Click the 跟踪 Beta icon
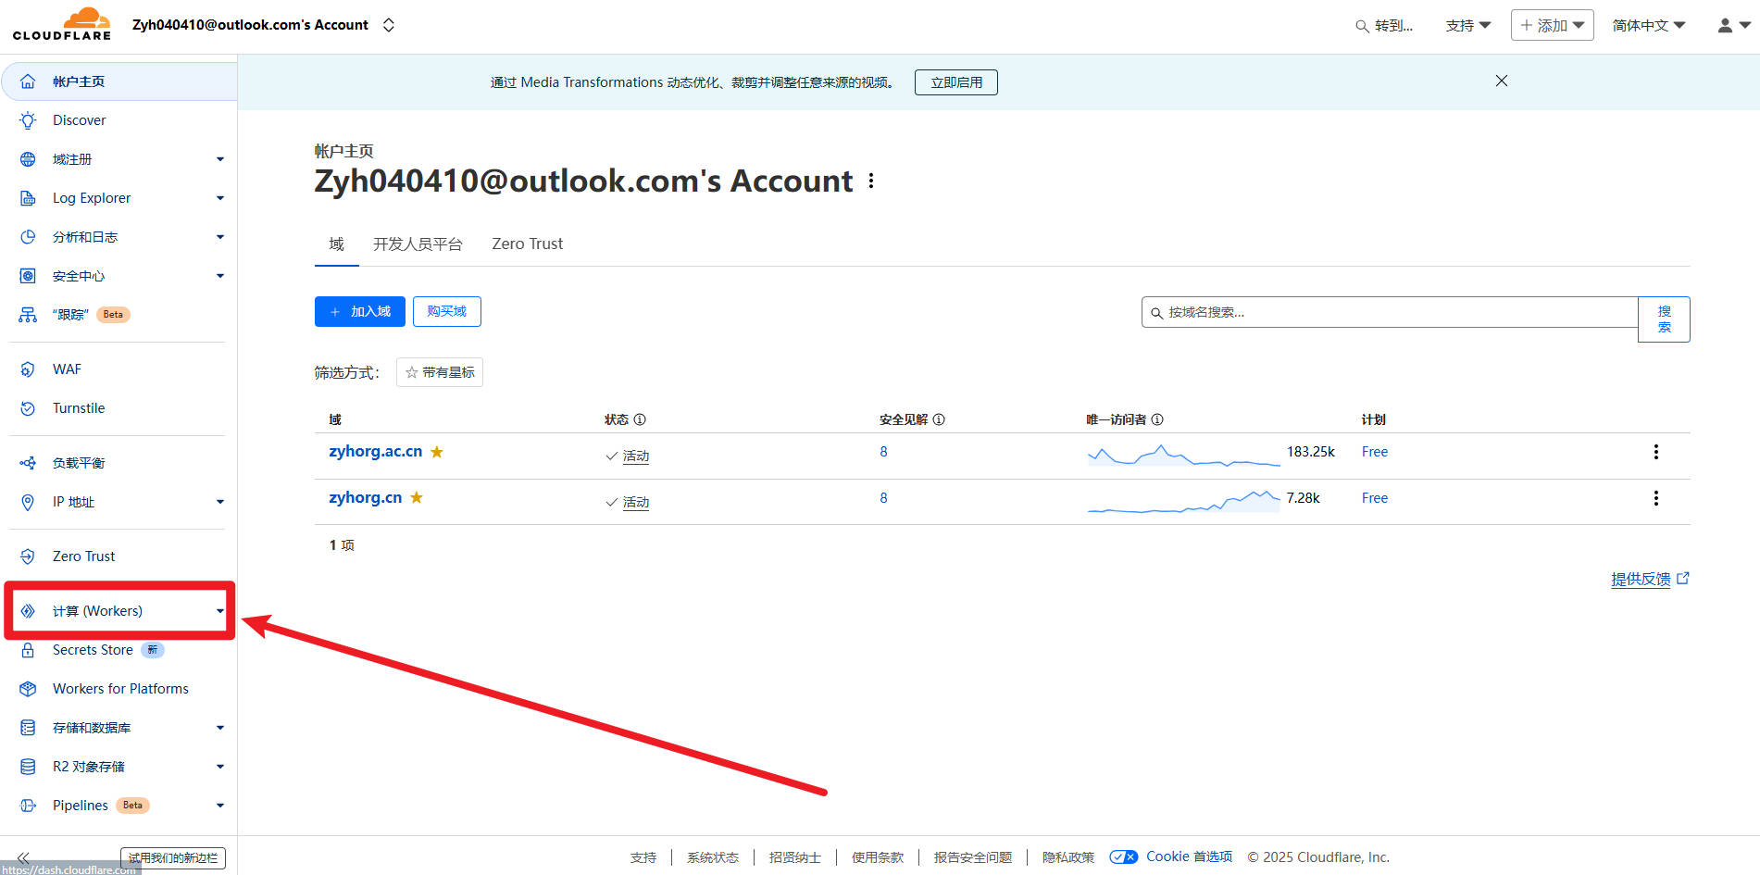This screenshot has width=1760, height=875. (x=28, y=315)
